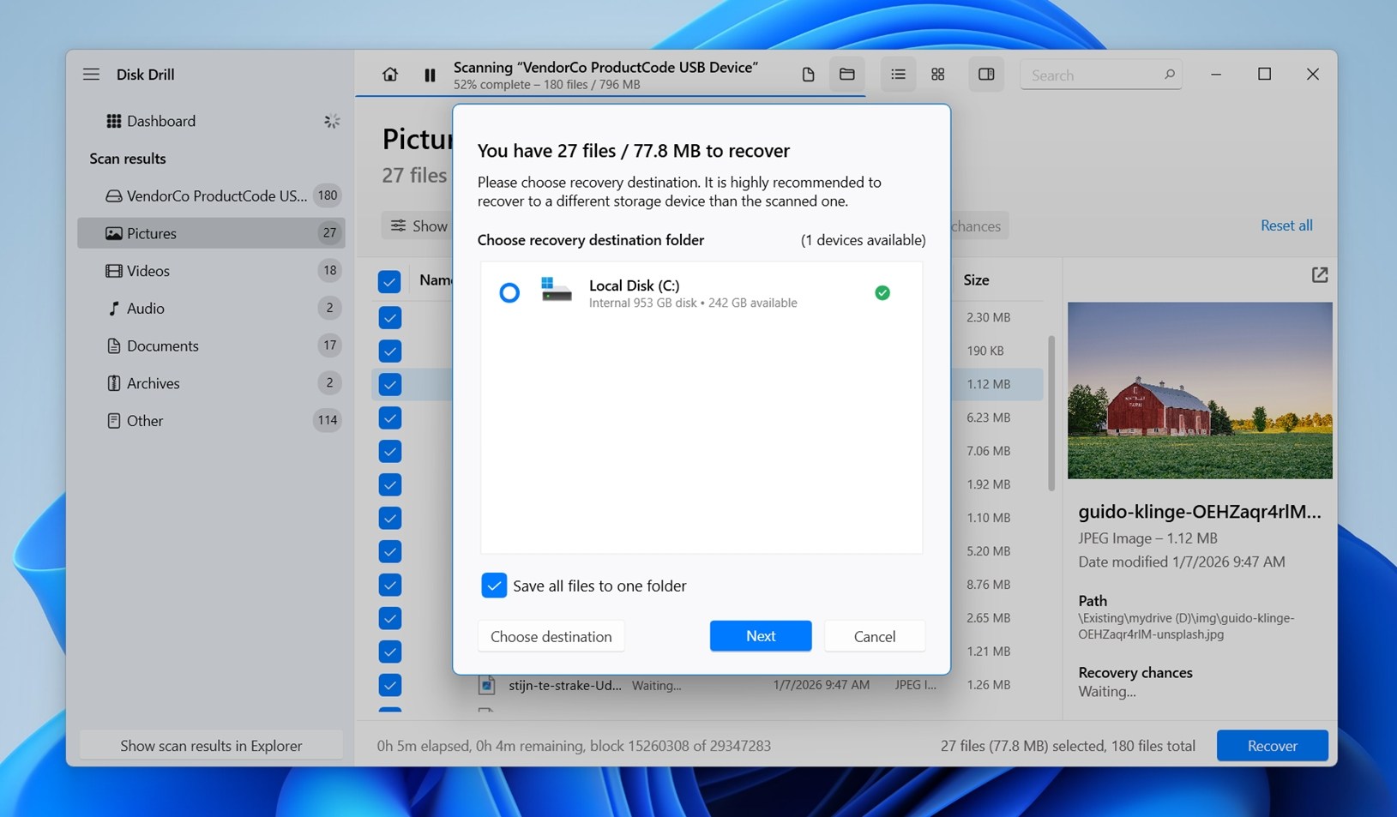The image size is (1397, 817).
Task: Toggle the select-all checkbox in the header
Action: coord(389,281)
